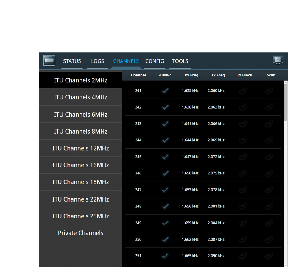Viewport: 288px width, 267px height.
Task: Click Rx frequency 1.638 kHz
Action: click(x=190, y=107)
